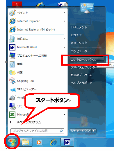Open the 電卓 calculator icon
This screenshot has width=114, height=151.
click(12, 64)
